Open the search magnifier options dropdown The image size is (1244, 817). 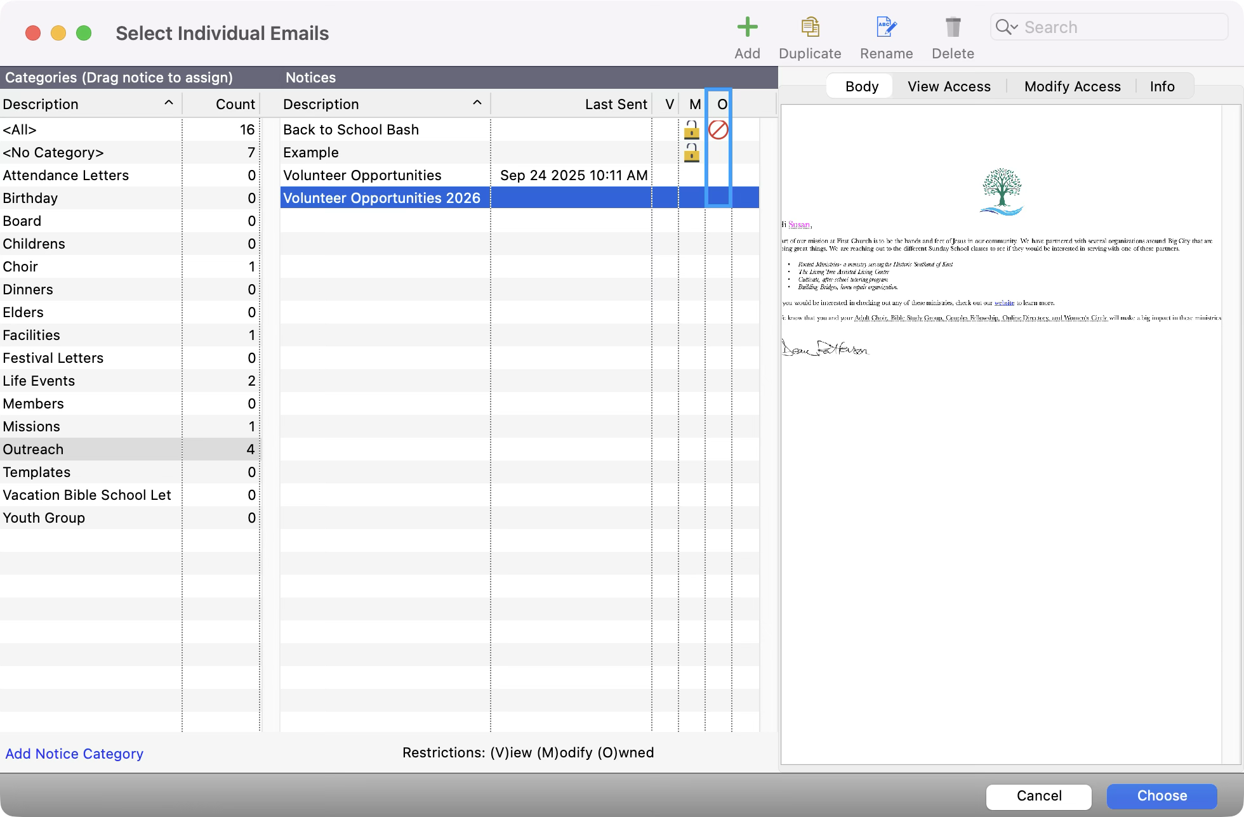click(1007, 27)
